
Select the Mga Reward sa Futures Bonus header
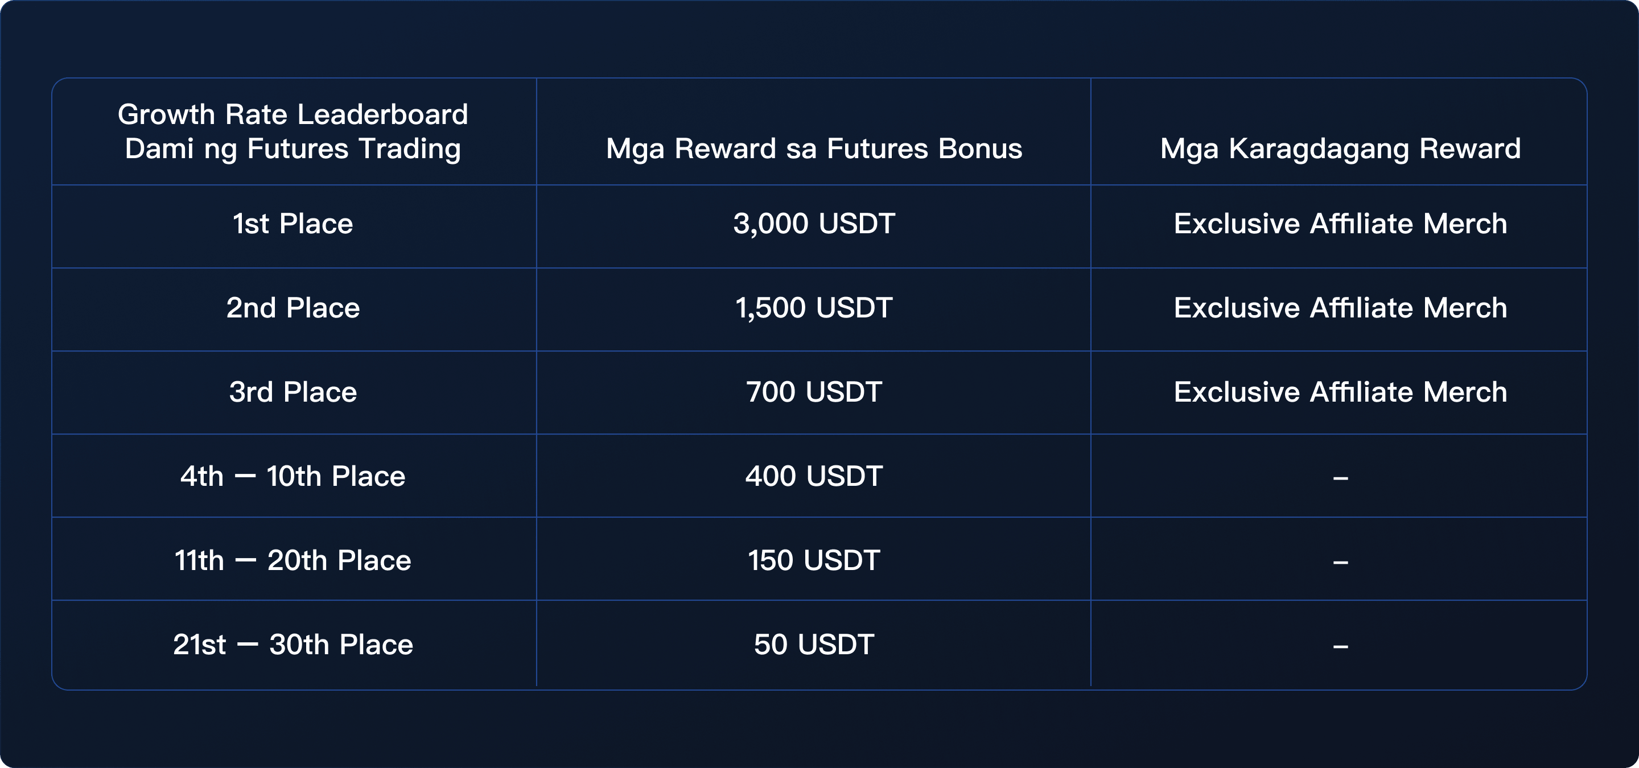(x=814, y=149)
